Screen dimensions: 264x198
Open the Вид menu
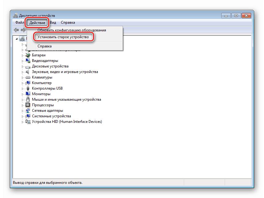click(x=53, y=22)
